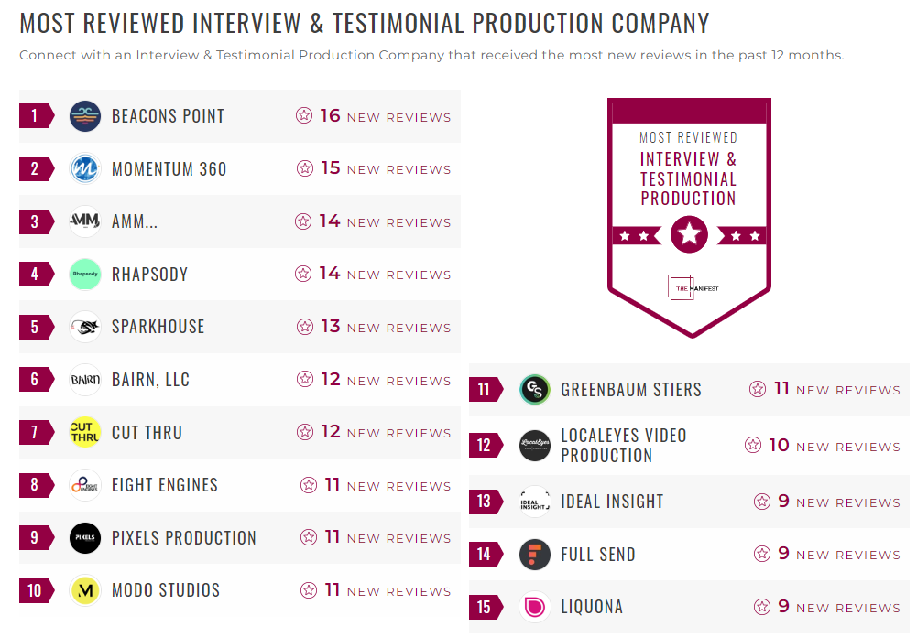Click the rank 1 number flag
Image resolution: width=917 pixels, height=637 pixels.
[35, 116]
